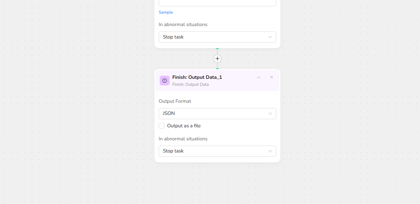Enable the Output as a file checkbox

pyautogui.click(x=162, y=126)
